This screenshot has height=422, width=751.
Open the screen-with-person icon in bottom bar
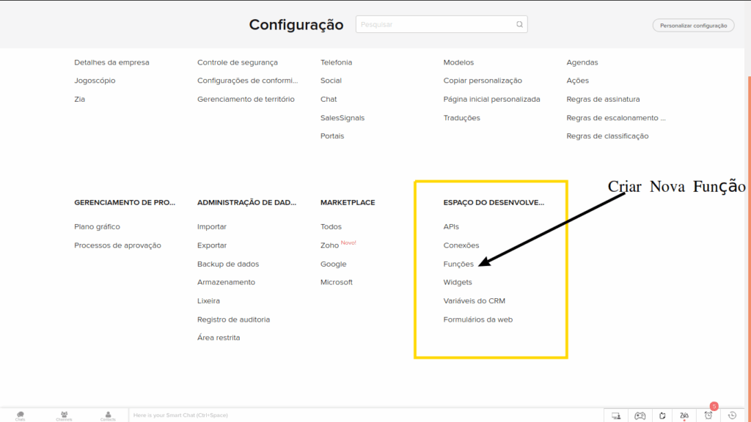(x=616, y=416)
